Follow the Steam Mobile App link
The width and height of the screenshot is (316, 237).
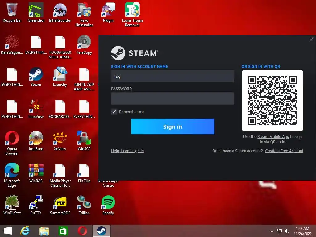(273, 137)
